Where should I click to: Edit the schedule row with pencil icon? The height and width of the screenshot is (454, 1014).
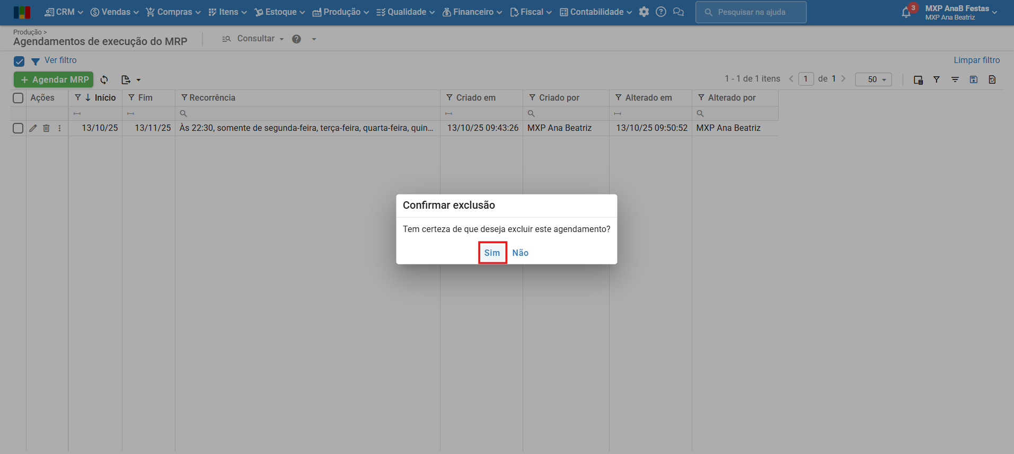click(x=33, y=128)
